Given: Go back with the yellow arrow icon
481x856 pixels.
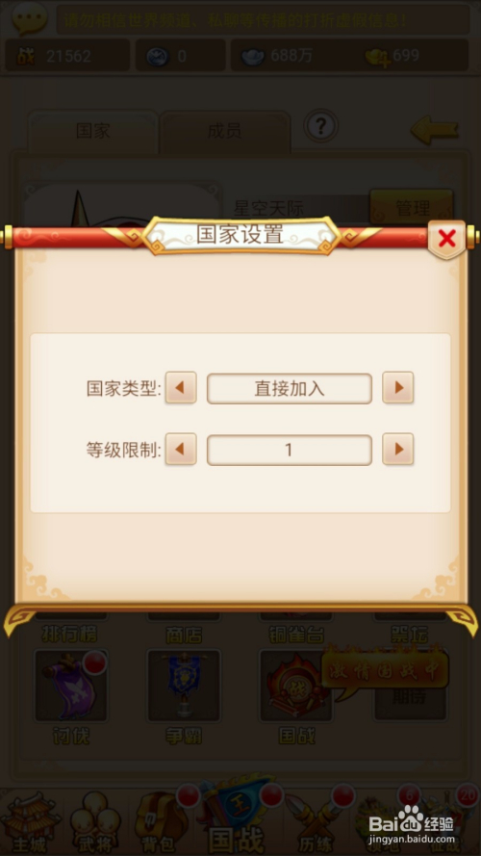Looking at the screenshot, I should [434, 129].
